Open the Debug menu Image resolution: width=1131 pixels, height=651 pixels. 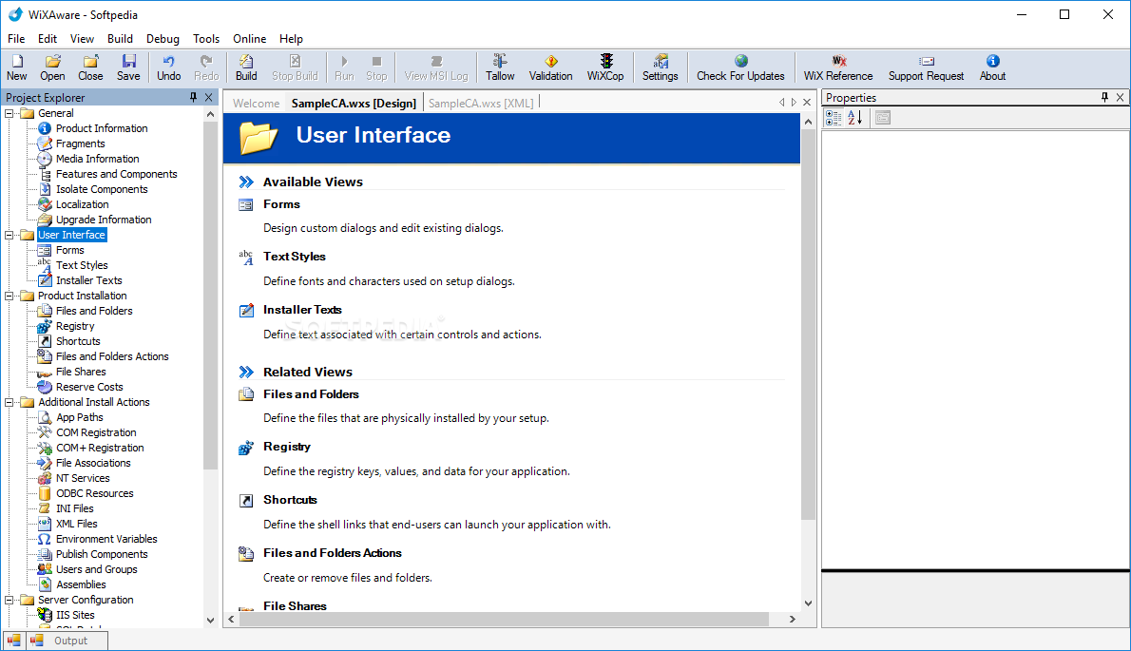click(163, 39)
